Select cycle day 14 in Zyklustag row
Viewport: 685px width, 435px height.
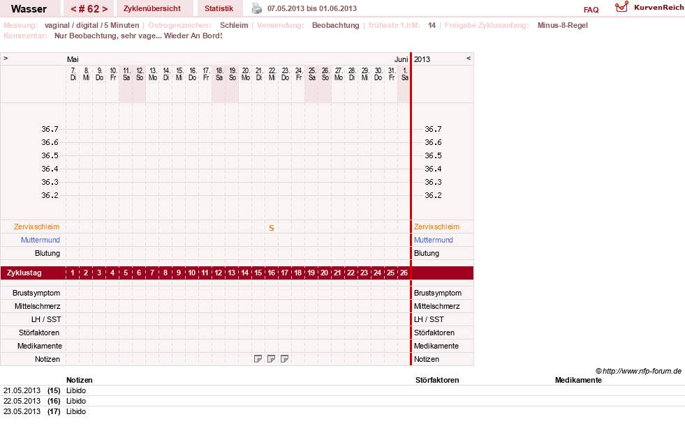pos(244,273)
